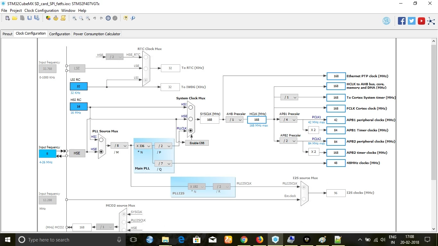438x246 pixels.
Task: Click the Redo arrow icon
Action: (101, 18)
